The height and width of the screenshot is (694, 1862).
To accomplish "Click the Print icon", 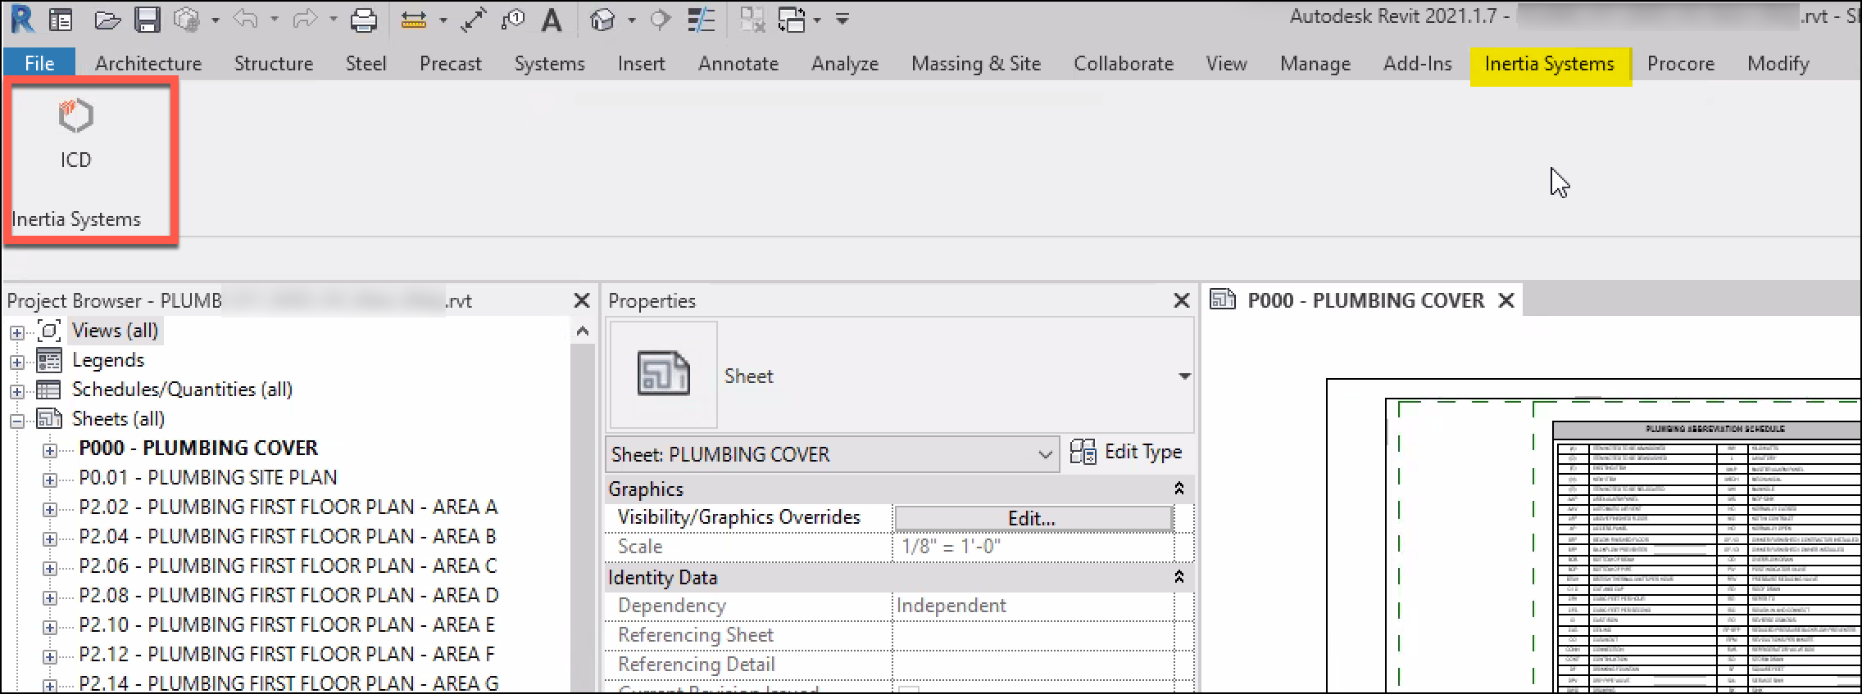I will 364,20.
